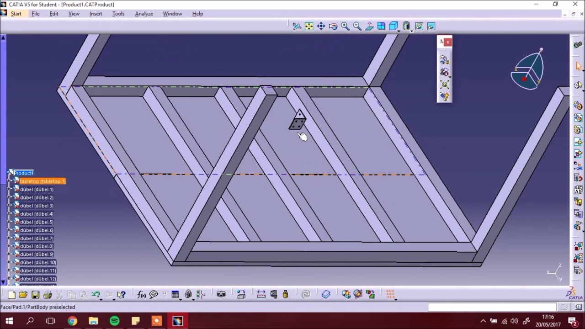This screenshot has width=585, height=329.
Task: Open the Tools menu
Action: [x=118, y=14]
